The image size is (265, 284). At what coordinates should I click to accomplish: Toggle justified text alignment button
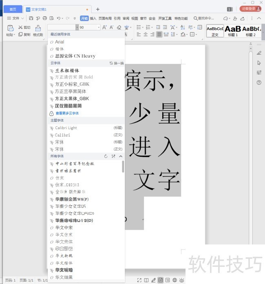(159, 35)
